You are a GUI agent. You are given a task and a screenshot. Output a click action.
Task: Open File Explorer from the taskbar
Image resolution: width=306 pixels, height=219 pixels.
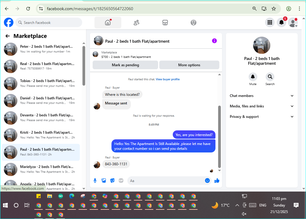tap(50, 196)
